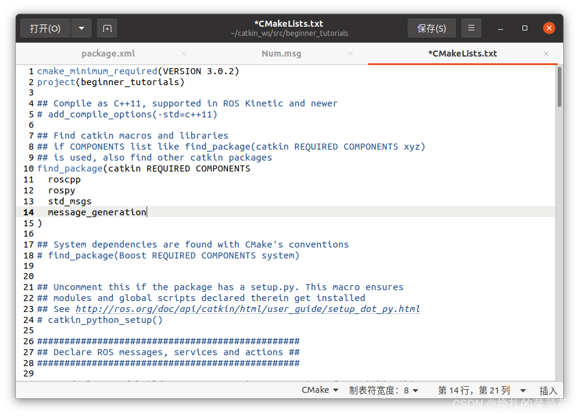Create a new document with the new-tab icon

[x=107, y=28]
